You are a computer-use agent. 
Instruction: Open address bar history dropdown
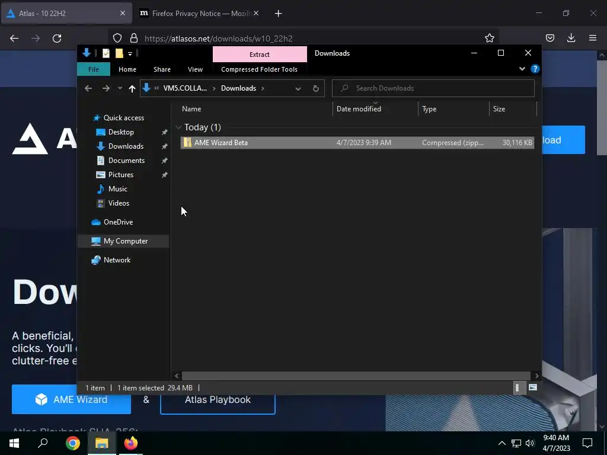298,89
